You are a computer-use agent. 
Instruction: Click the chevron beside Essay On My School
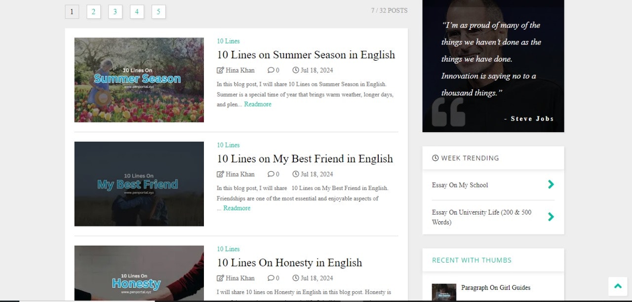coord(551,185)
